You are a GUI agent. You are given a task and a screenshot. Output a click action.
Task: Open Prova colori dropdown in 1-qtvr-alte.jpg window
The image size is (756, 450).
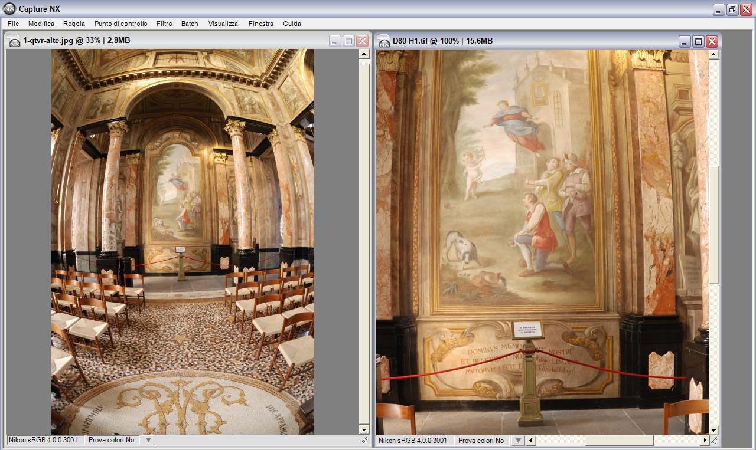(x=149, y=440)
